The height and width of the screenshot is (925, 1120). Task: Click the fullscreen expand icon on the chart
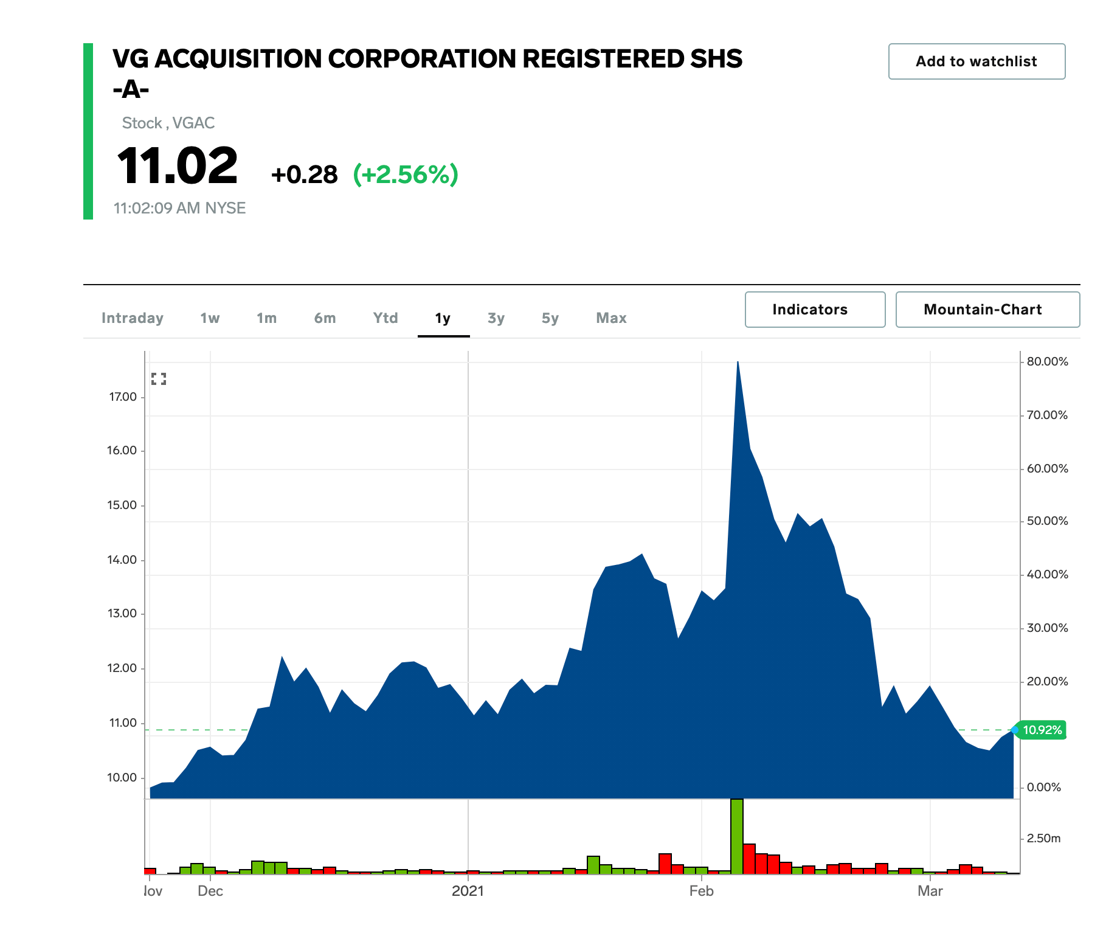click(x=159, y=379)
